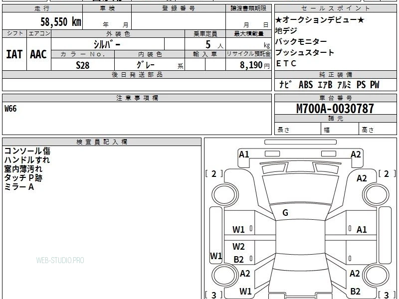Click the 乗車定員 header label
Image resolution: width=399 pixels, height=299 pixels.
pyautogui.click(x=205, y=33)
